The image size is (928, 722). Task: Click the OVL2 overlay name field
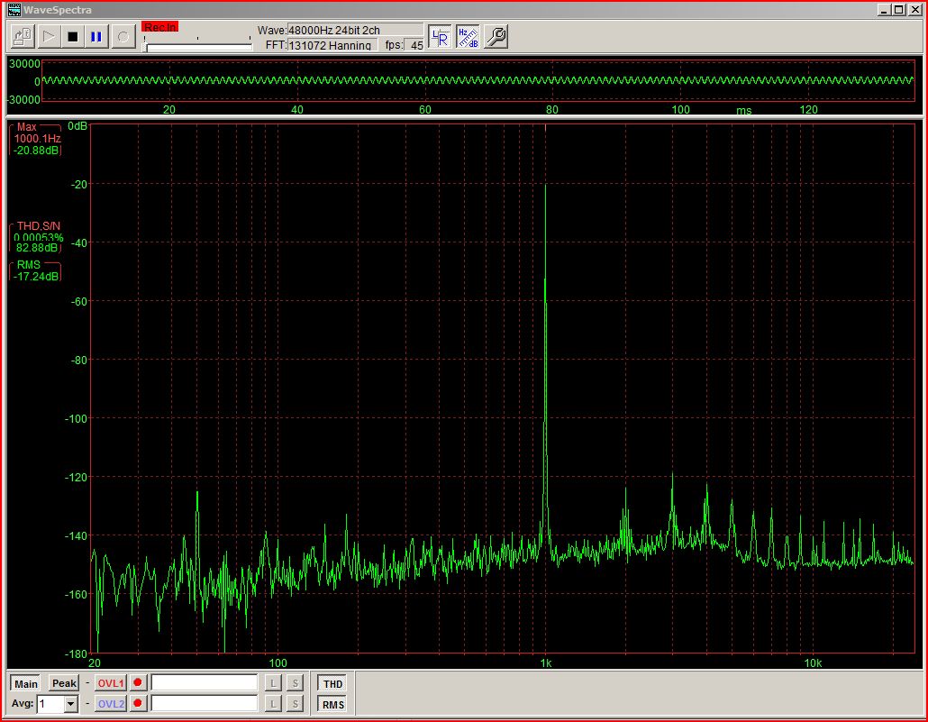[205, 703]
